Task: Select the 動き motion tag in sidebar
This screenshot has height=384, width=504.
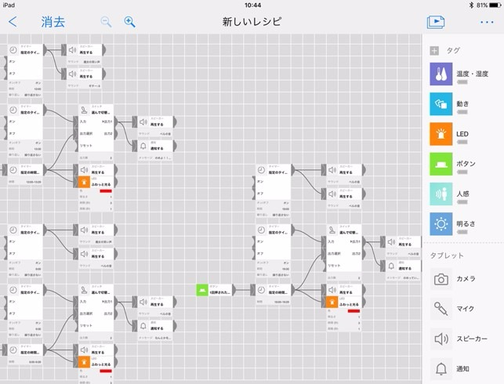Action: coord(450,104)
